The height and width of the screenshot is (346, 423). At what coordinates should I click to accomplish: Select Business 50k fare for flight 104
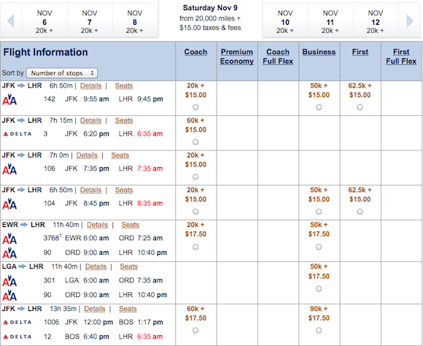click(319, 212)
